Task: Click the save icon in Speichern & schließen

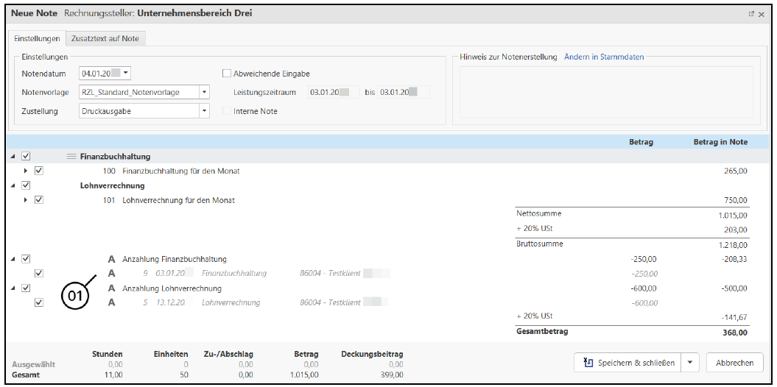Action: tap(588, 363)
